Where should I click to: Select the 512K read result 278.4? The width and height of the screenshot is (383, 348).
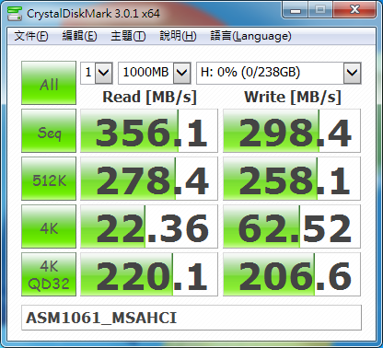point(149,179)
